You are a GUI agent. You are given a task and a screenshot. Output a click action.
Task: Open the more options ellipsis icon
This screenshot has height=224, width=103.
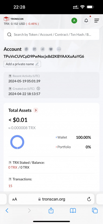pos(59,49)
